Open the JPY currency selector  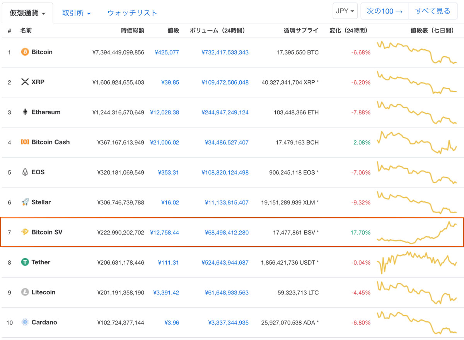point(345,11)
